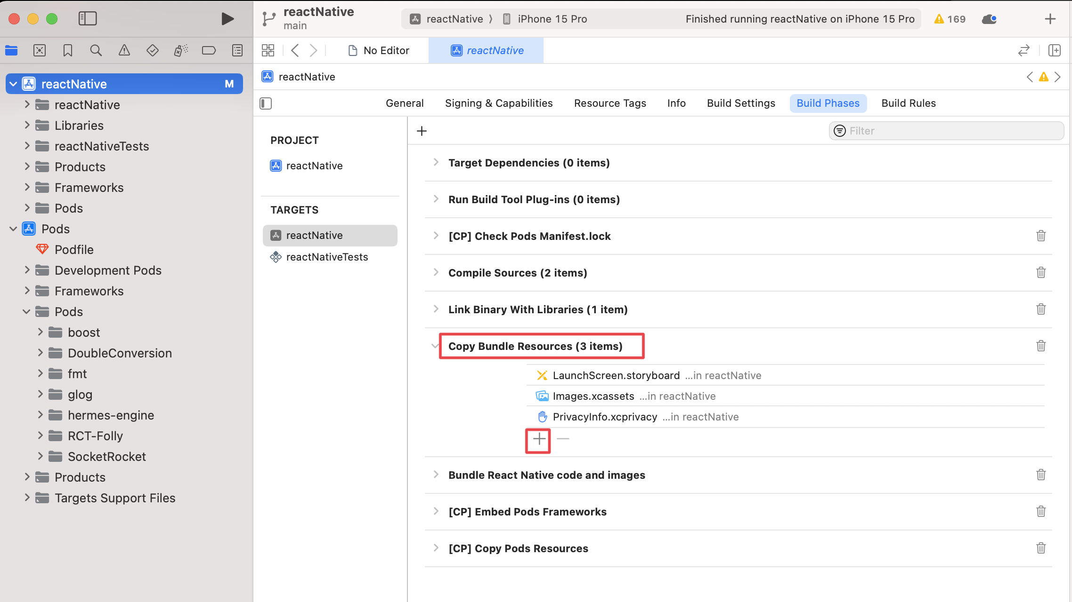Add an editor on the right
The height and width of the screenshot is (602, 1072).
[1055, 50]
